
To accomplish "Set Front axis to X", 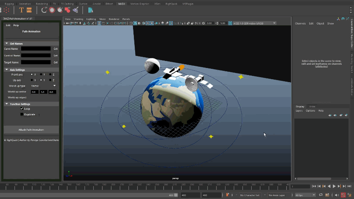I will (32, 74).
